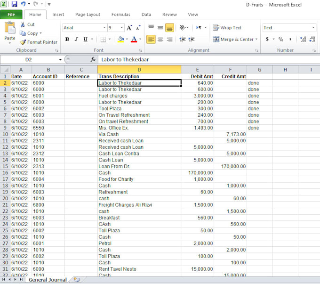The width and height of the screenshot is (320, 284).
Task: Toggle italic formatting
Action: tap(76, 40)
